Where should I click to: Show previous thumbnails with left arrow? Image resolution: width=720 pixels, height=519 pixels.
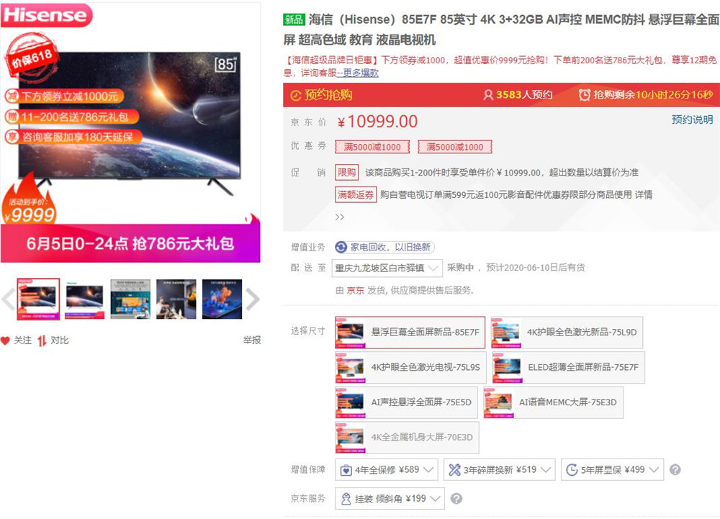click(x=8, y=299)
